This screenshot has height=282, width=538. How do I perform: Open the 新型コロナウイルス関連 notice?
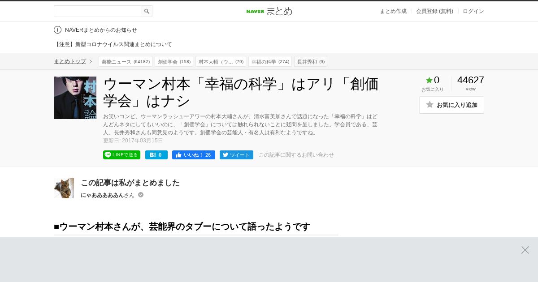tap(113, 44)
